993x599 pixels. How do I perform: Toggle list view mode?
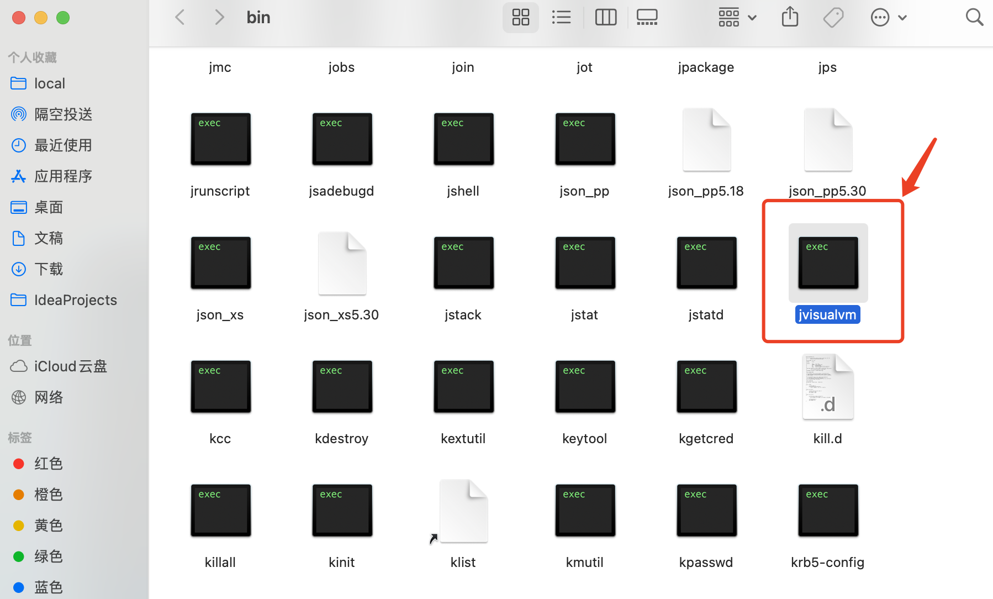point(562,17)
